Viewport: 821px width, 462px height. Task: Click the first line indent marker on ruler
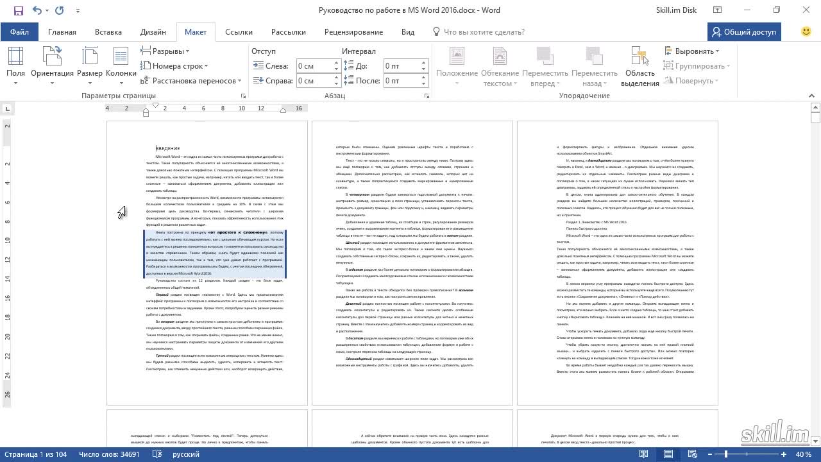tap(155, 105)
